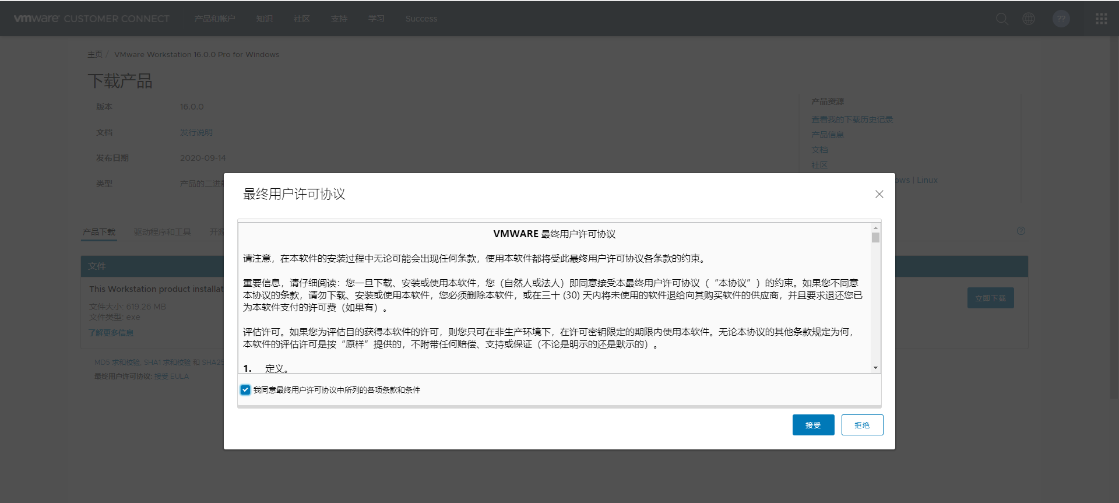Viewport: 1119px width, 503px height.
Task: Click the 版本 label
Action: [104, 107]
